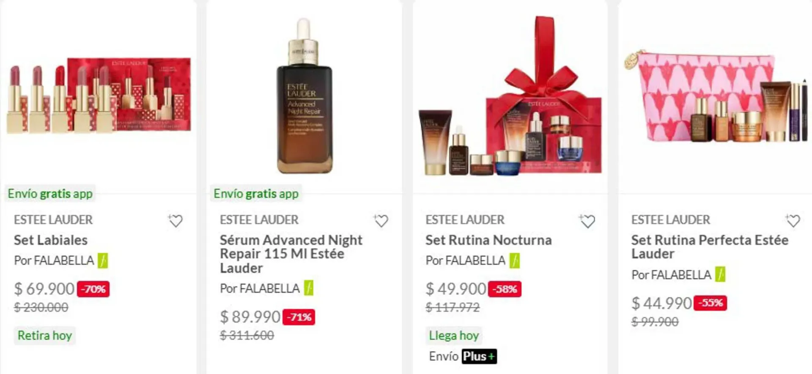The height and width of the screenshot is (374, 812).
Task: Click heart icon for Set Rutina Nocturna
Action: (587, 221)
